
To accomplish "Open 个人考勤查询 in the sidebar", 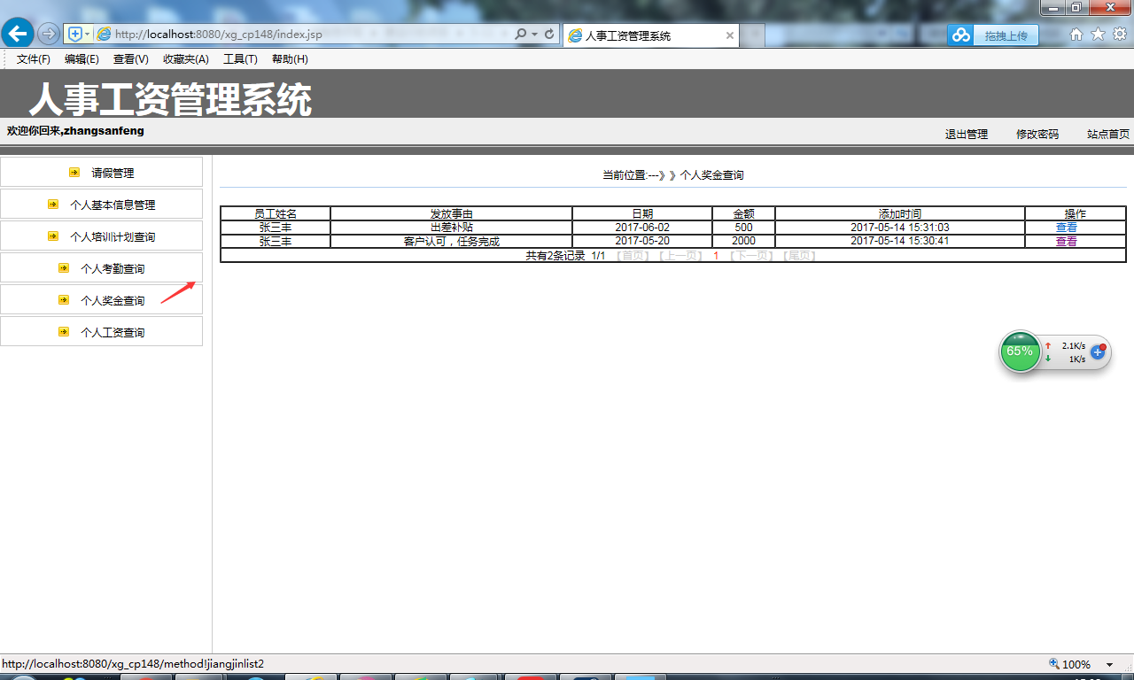I will point(113,269).
